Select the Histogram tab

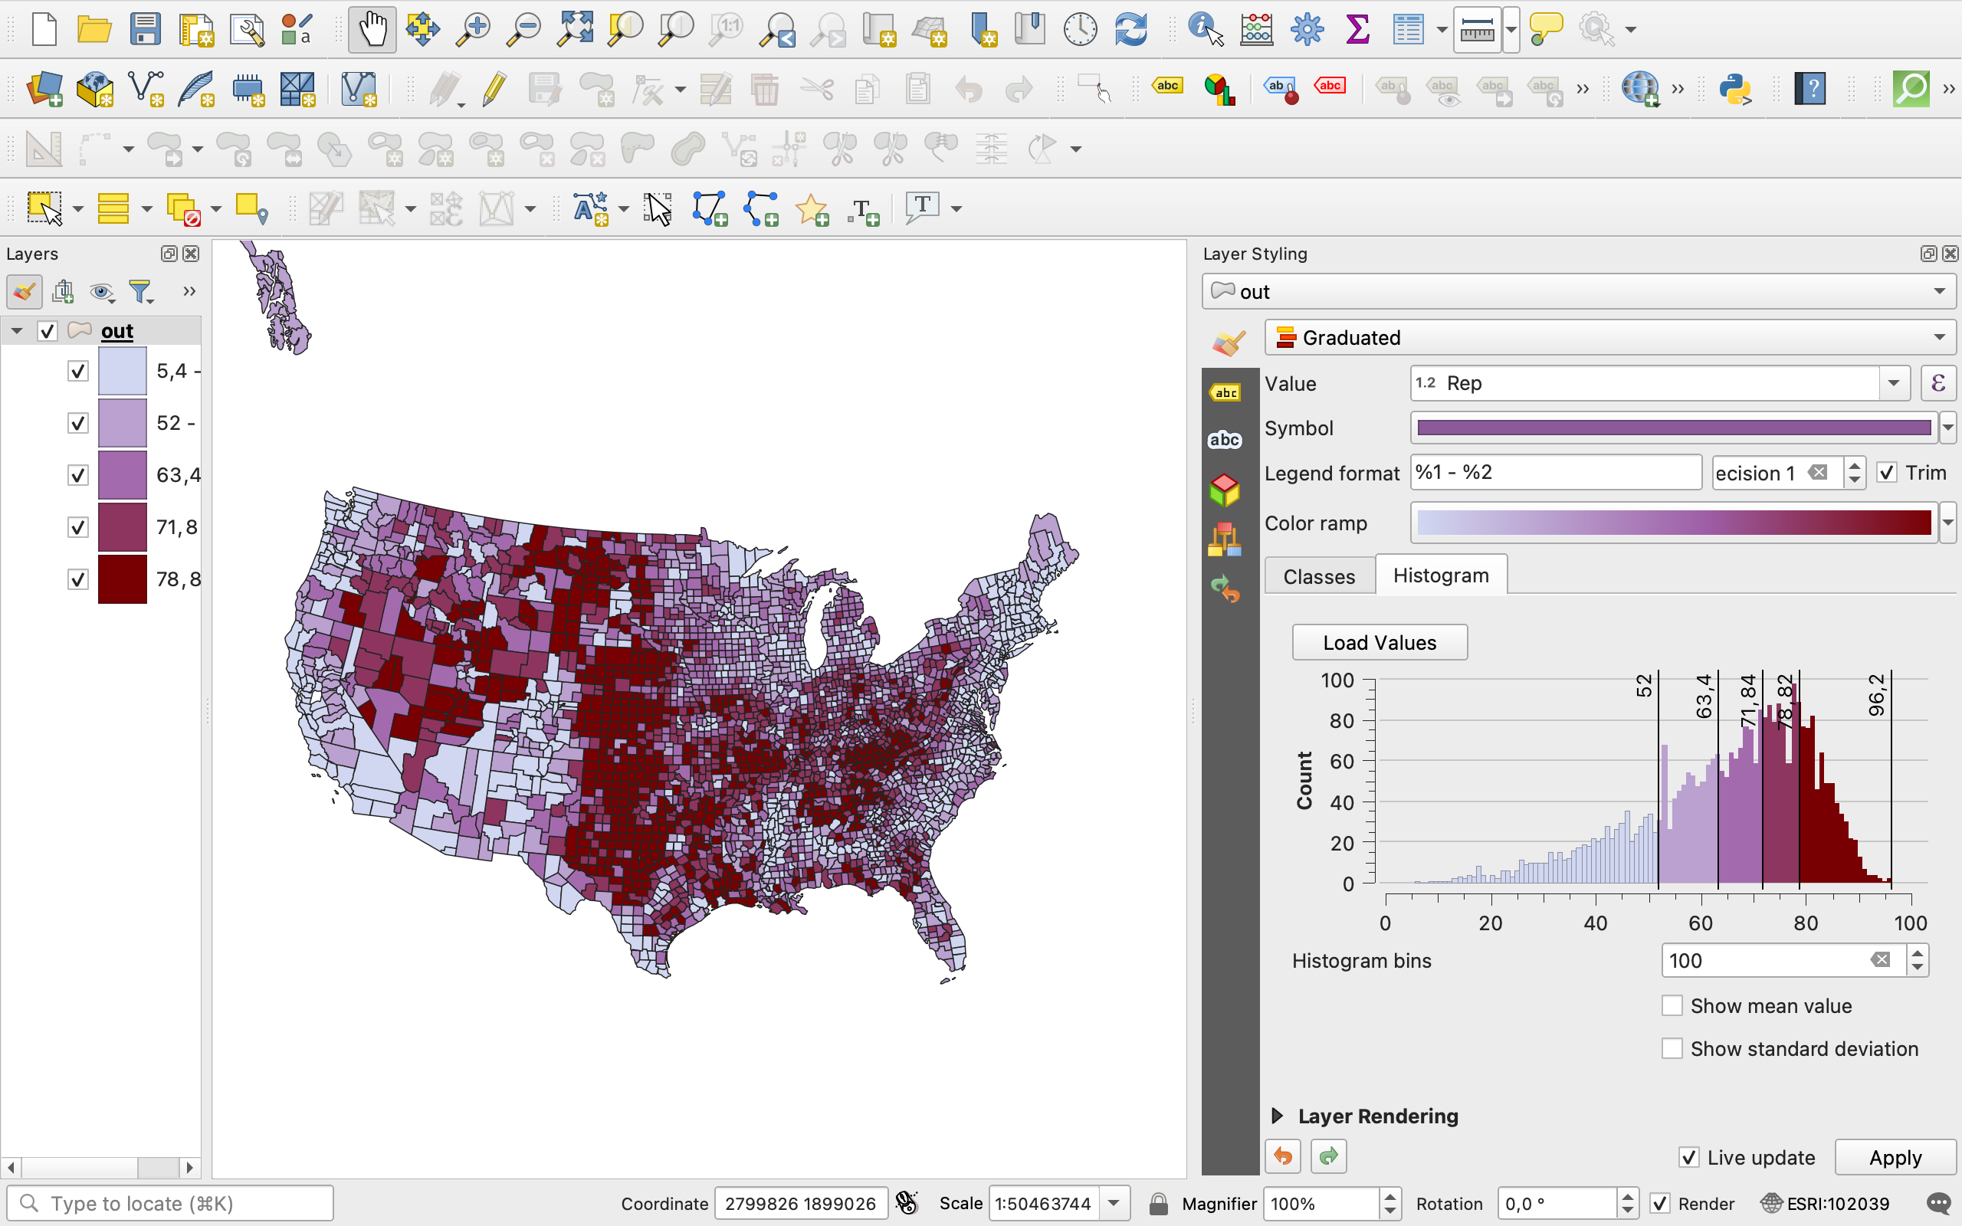point(1440,575)
